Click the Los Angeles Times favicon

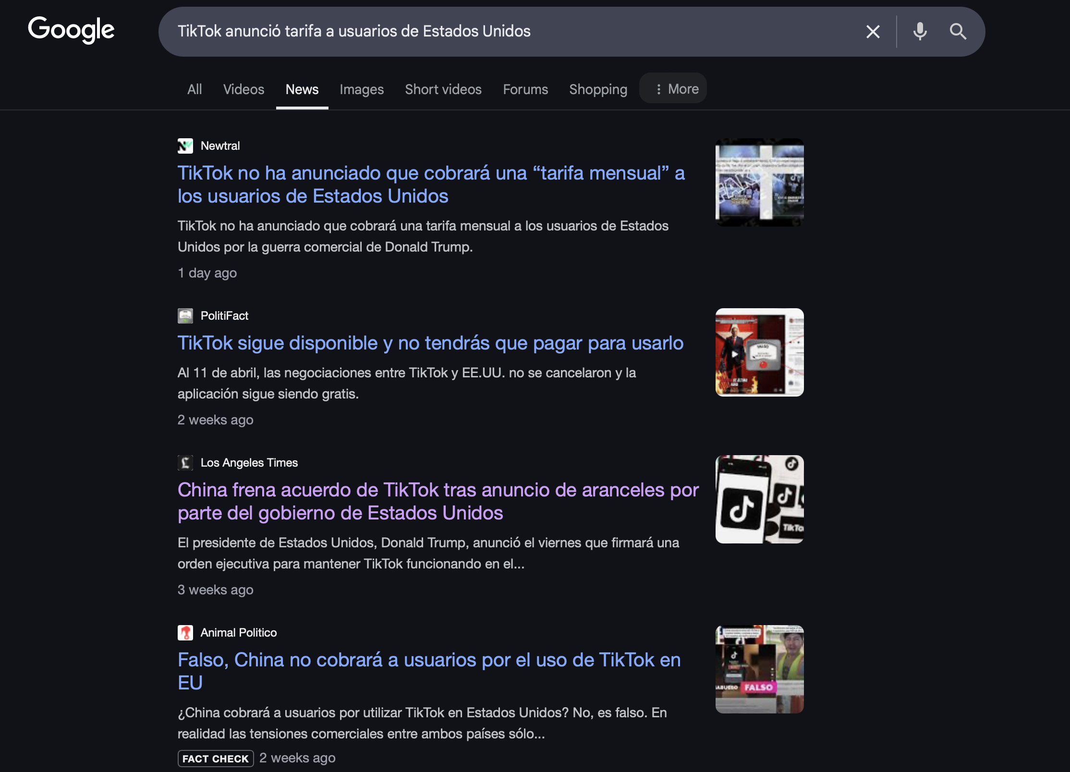[185, 463]
